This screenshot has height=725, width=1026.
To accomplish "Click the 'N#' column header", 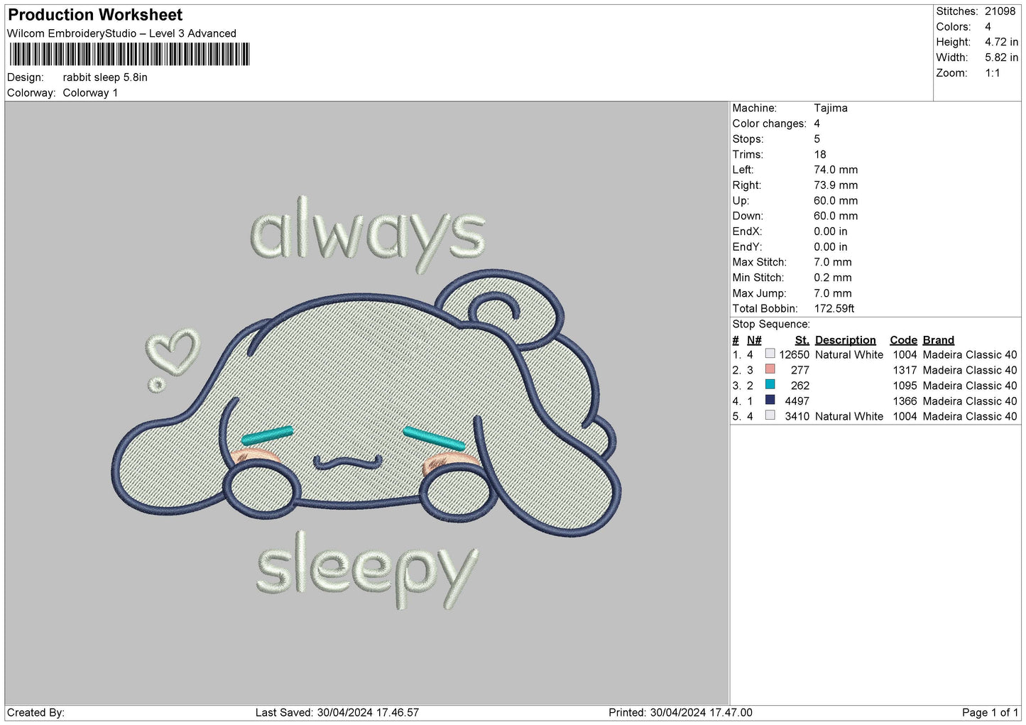I will tap(754, 340).
